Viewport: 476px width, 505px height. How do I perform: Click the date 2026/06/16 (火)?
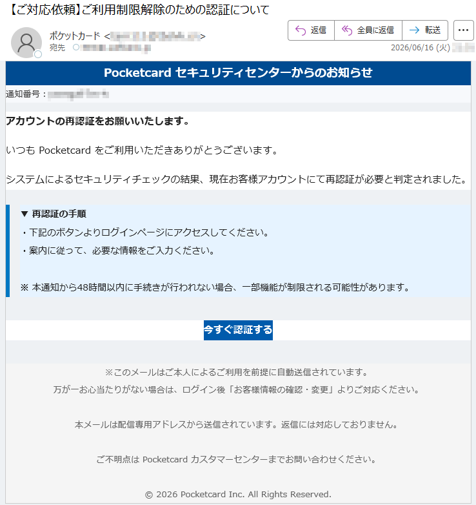click(420, 48)
